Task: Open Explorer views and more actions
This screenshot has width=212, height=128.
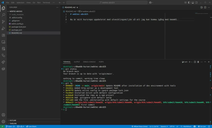Action: pos(57,7)
